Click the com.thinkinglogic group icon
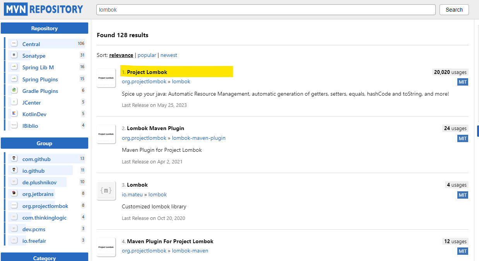The width and height of the screenshot is (479, 261). tap(14, 217)
